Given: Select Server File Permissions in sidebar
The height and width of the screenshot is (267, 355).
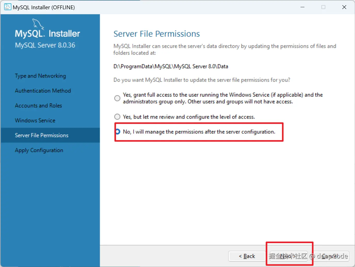Looking at the screenshot, I should point(42,135).
